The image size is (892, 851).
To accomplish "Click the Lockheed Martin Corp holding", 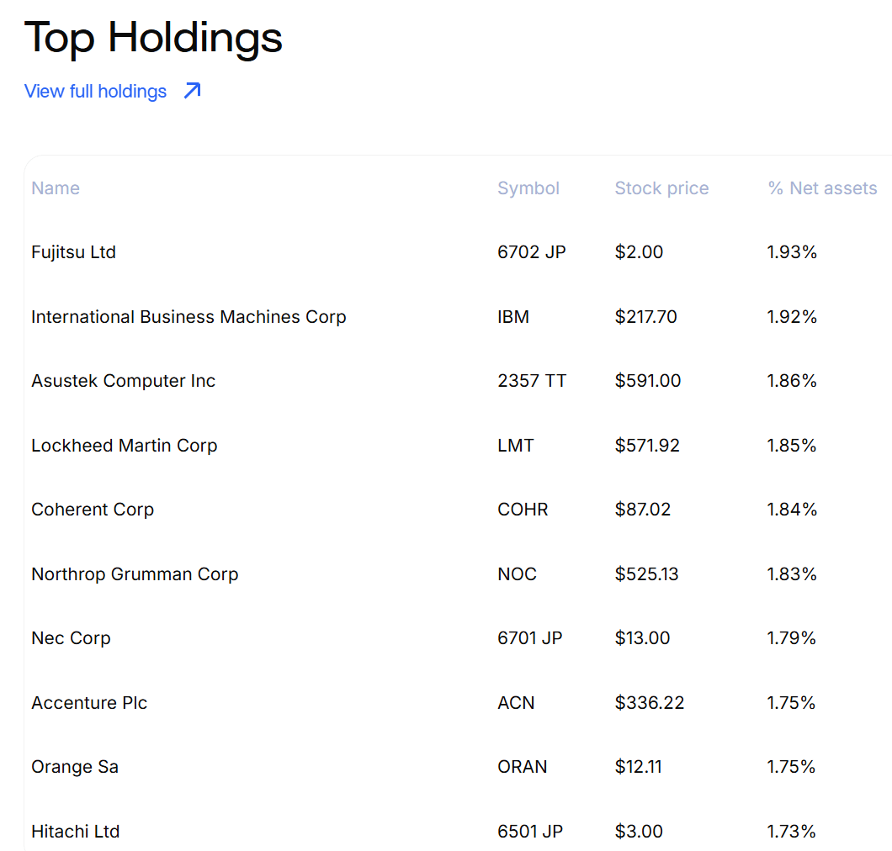I will (x=124, y=446).
